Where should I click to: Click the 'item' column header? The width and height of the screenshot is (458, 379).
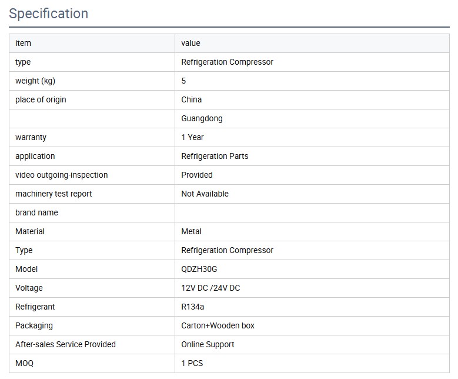pyautogui.click(x=23, y=43)
